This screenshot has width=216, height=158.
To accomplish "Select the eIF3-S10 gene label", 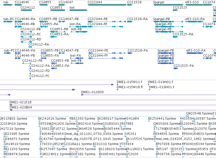I will (192, 2).
